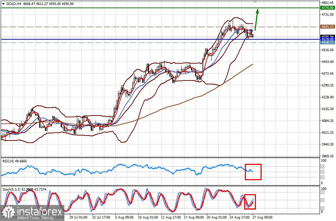The height and width of the screenshot is (221, 336).
Task: Click the green 4770.00 price label
Action: pos(327,8)
